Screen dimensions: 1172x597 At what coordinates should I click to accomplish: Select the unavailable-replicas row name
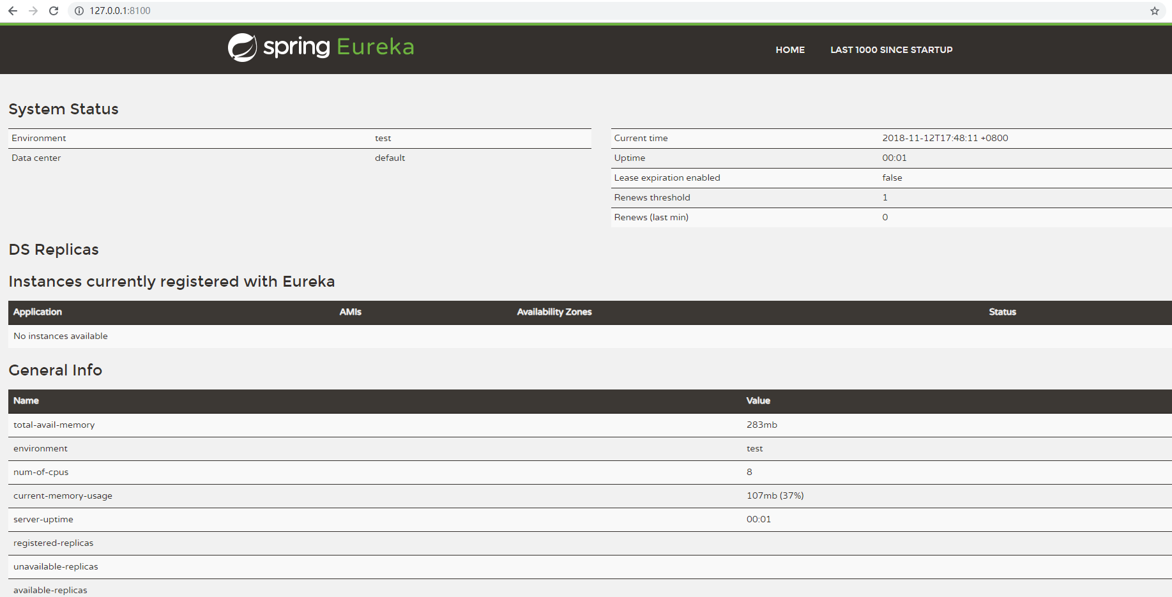(x=56, y=566)
